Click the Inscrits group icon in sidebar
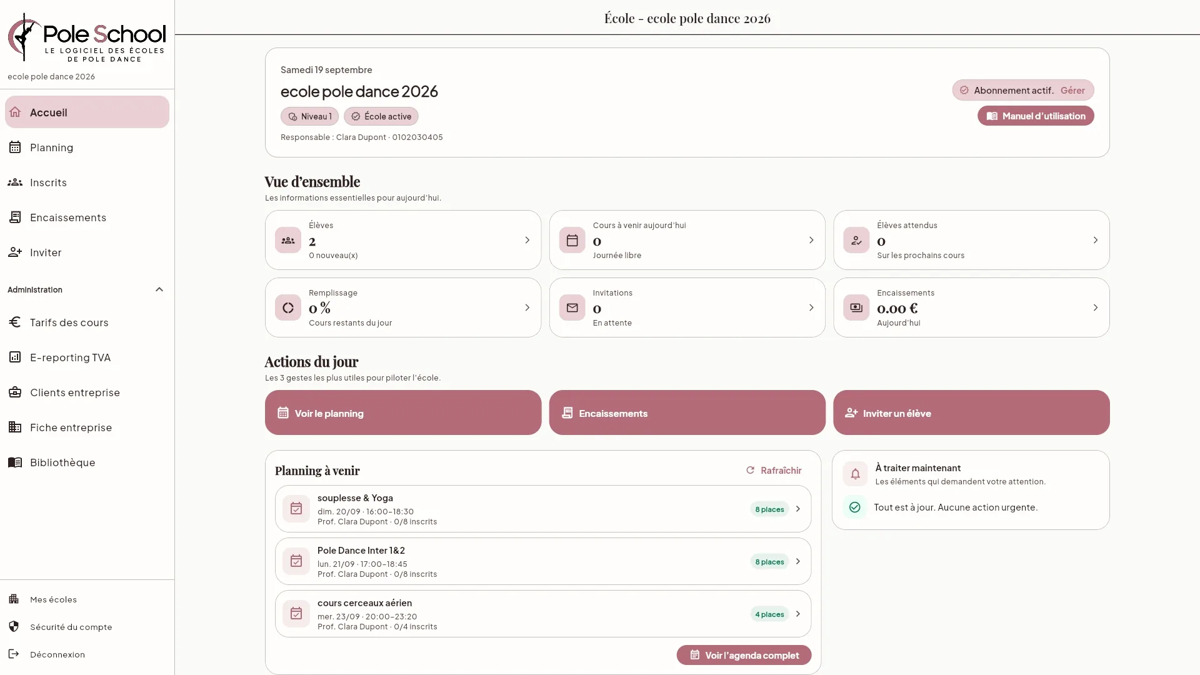Image resolution: width=1200 pixels, height=675 pixels. [x=15, y=182]
